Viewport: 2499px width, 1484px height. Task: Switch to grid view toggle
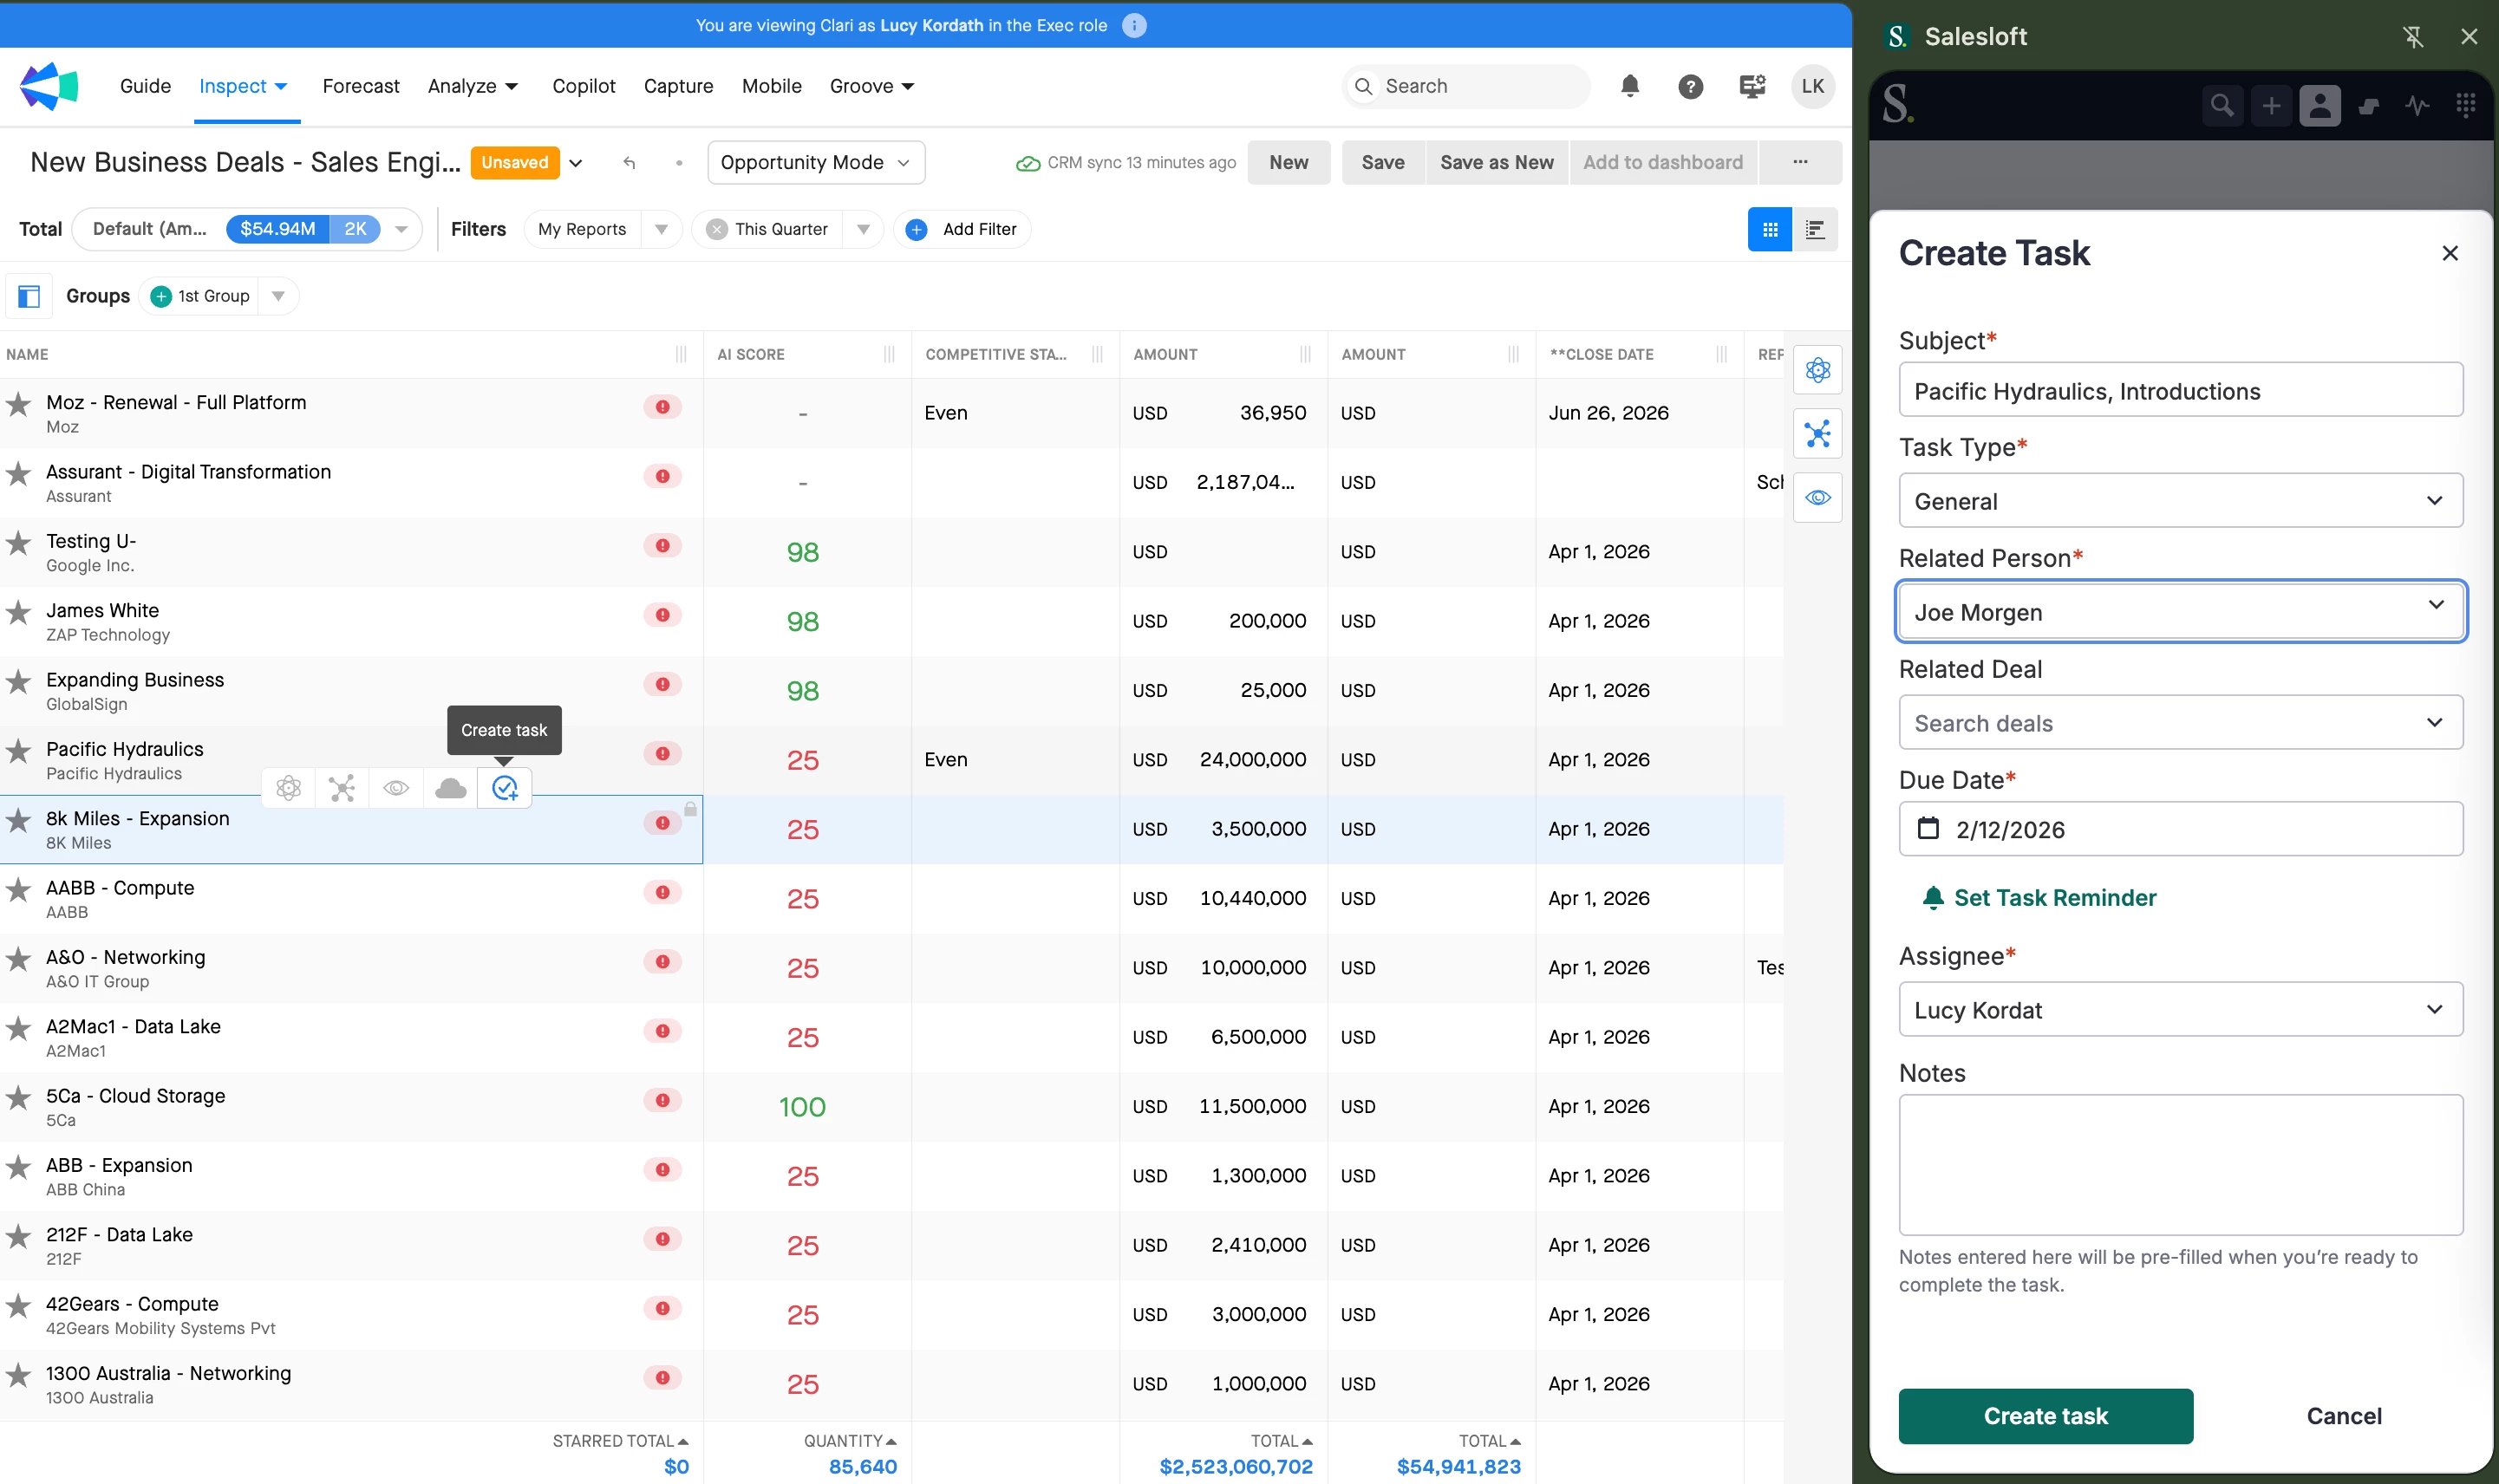pos(1769,229)
